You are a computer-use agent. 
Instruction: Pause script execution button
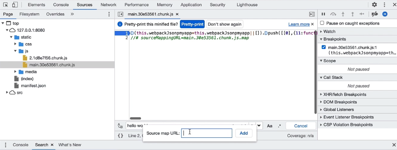(323, 14)
